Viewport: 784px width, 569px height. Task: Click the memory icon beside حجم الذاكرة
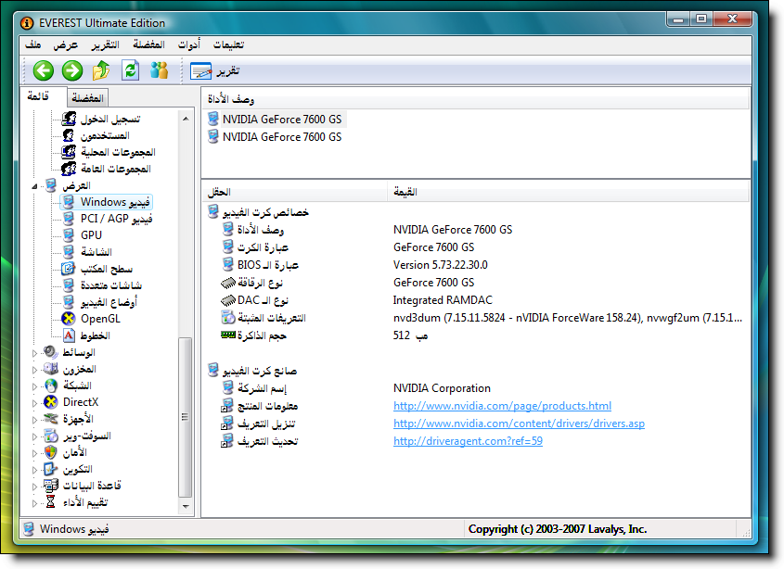click(228, 335)
